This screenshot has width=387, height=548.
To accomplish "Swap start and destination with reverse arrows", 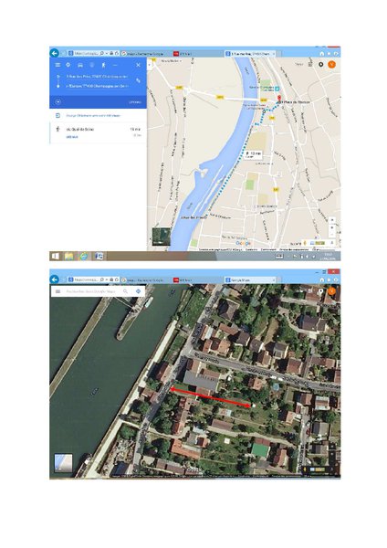I will click(x=139, y=80).
